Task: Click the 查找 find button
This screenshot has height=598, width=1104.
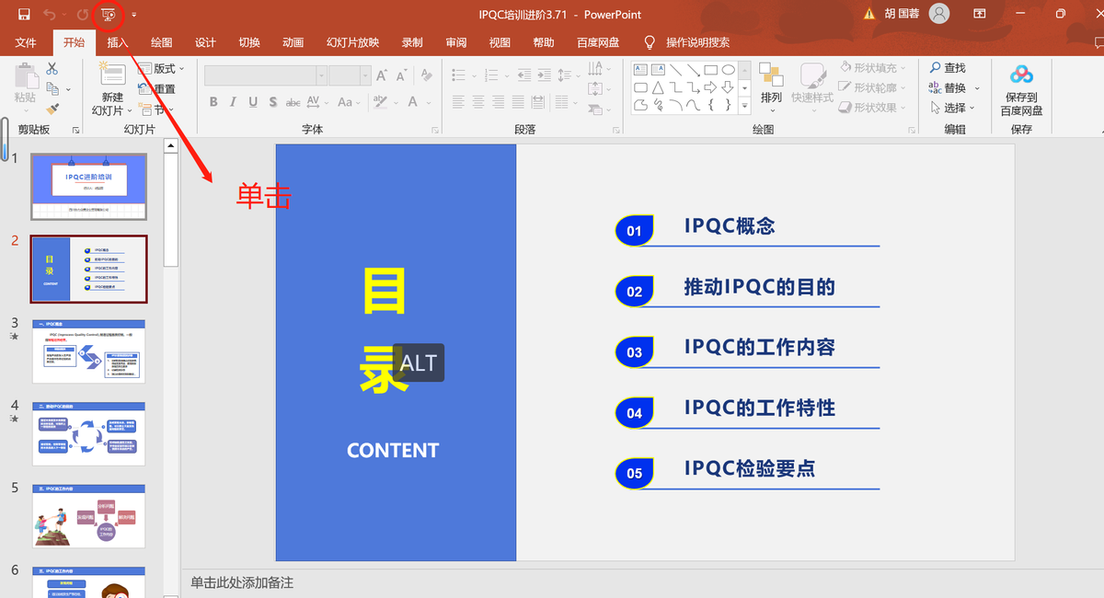Action: pyautogui.click(x=948, y=68)
